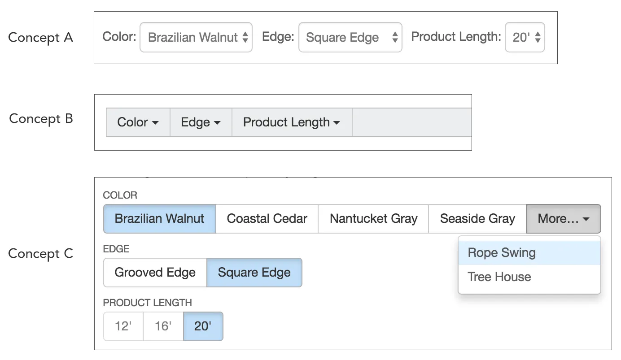This screenshot has width=621, height=360.
Task: Choose the Grooved Edge option
Action: pos(155,273)
